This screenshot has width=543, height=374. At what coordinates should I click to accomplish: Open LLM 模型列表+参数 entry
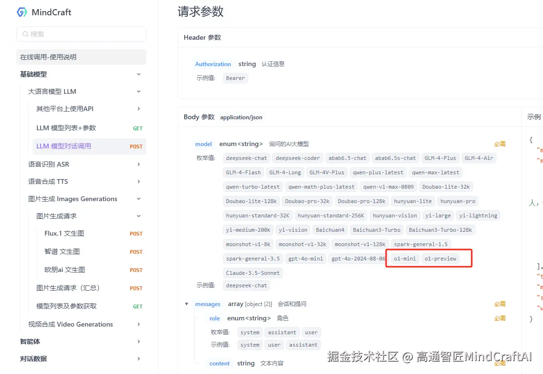[x=89, y=128]
